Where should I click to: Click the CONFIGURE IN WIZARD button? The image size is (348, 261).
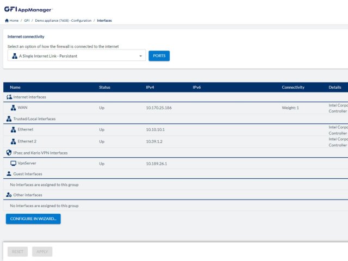click(x=33, y=219)
